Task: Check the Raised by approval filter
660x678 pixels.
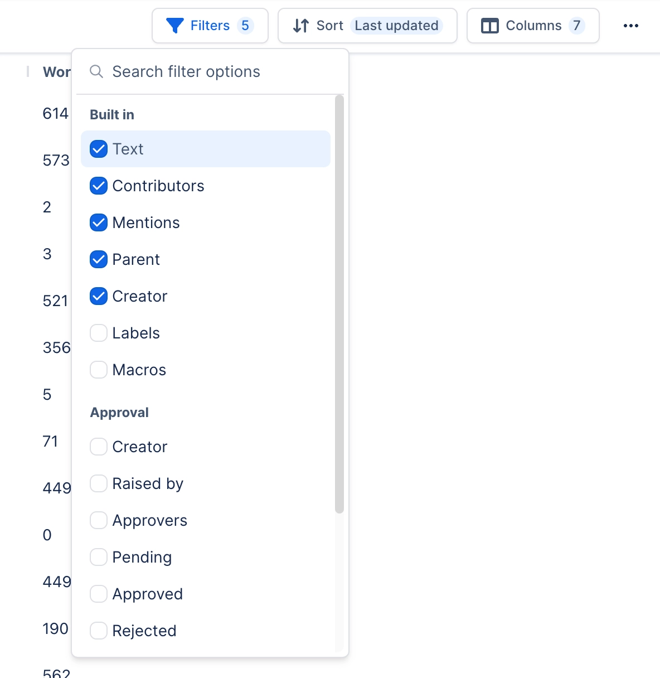Action: 99,483
